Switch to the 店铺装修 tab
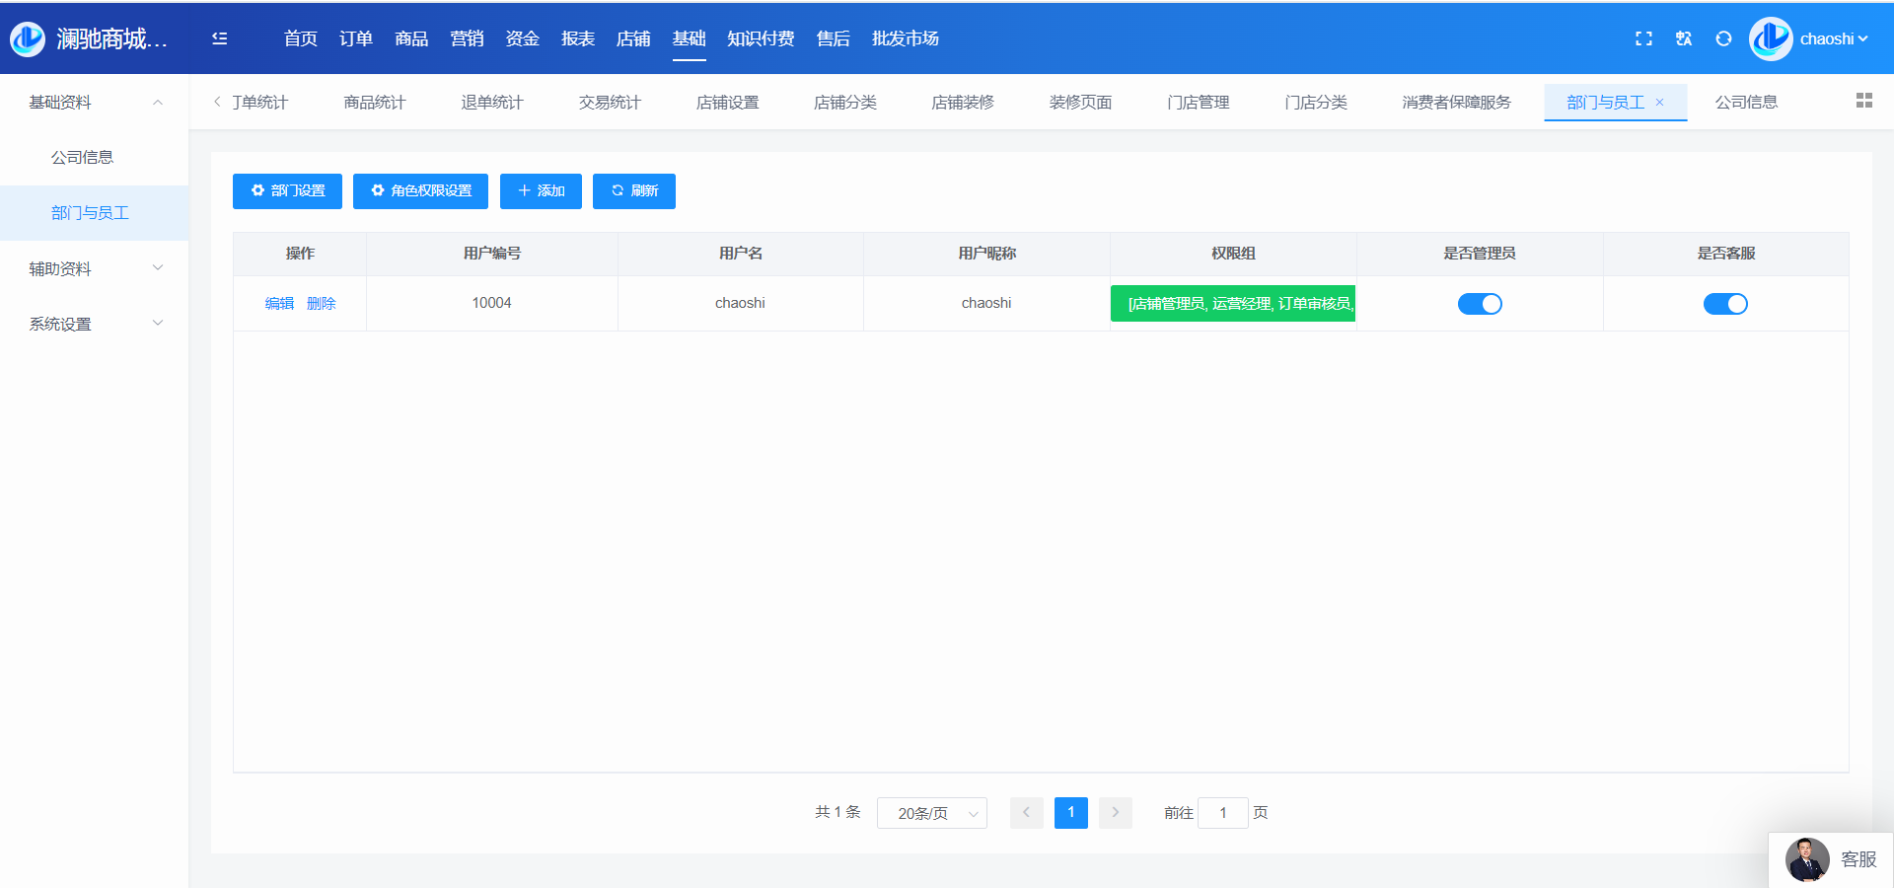The width and height of the screenshot is (1894, 888). click(962, 103)
